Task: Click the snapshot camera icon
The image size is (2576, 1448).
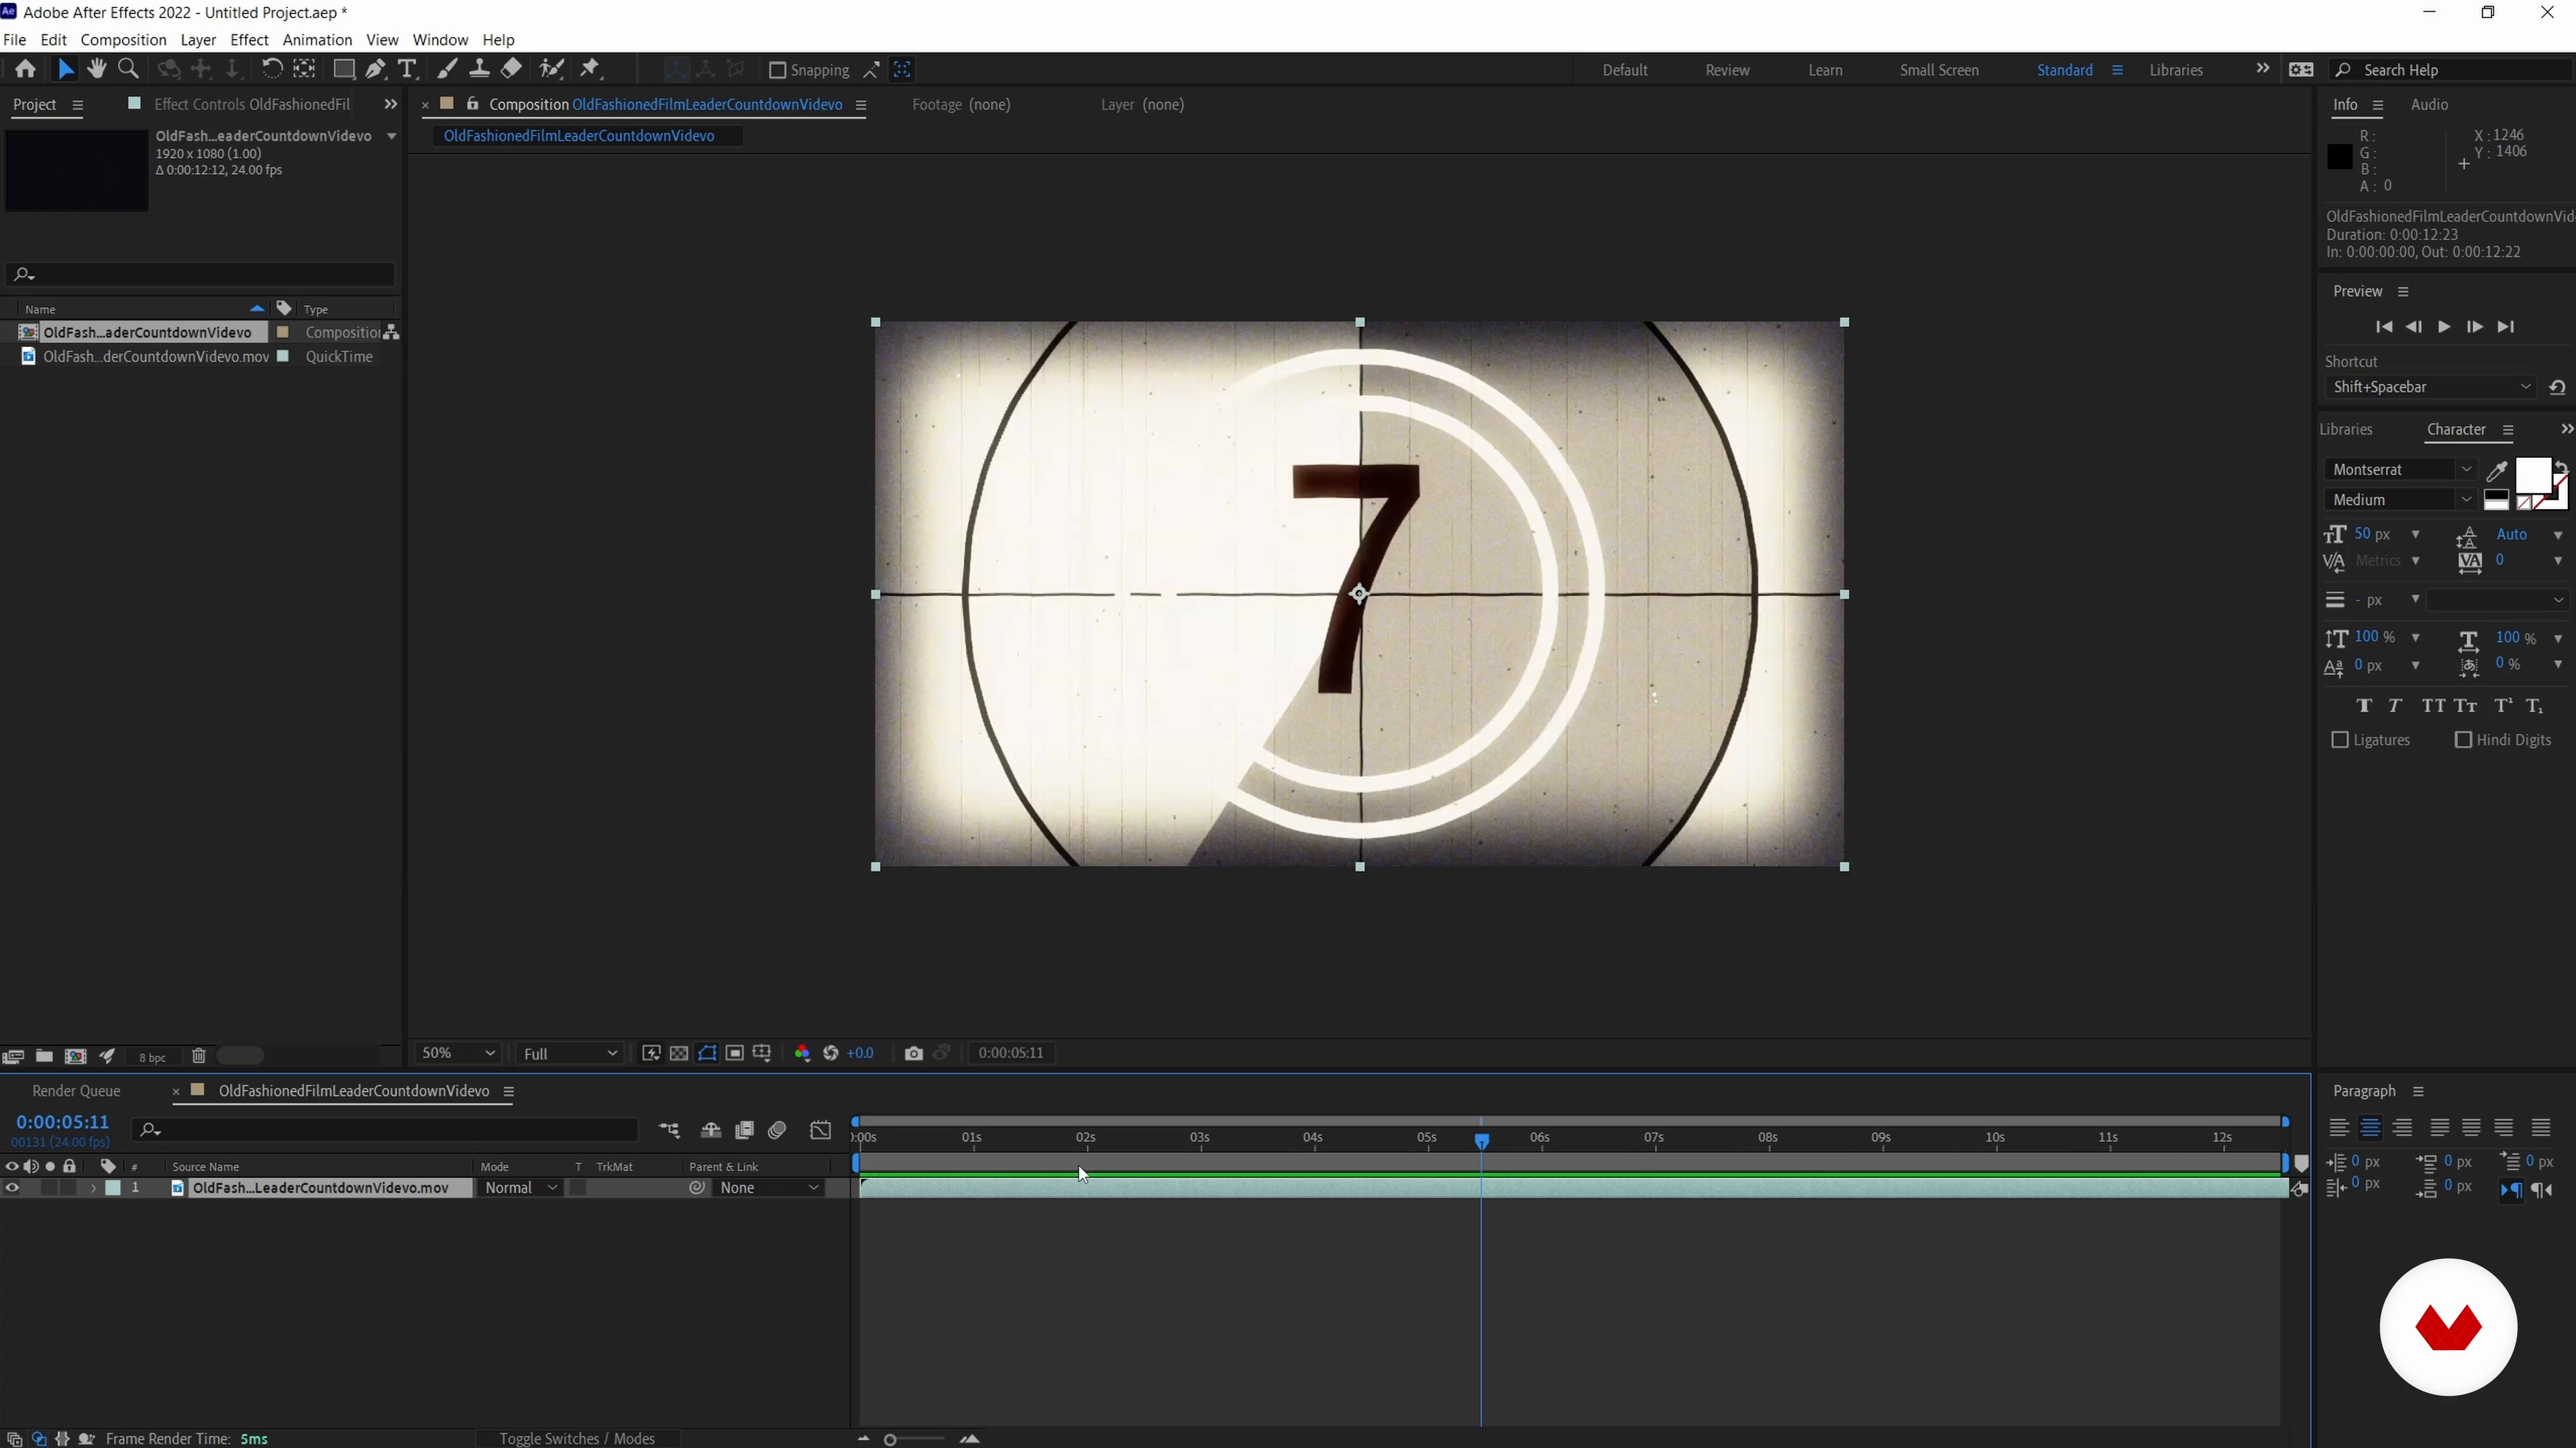Action: point(913,1053)
